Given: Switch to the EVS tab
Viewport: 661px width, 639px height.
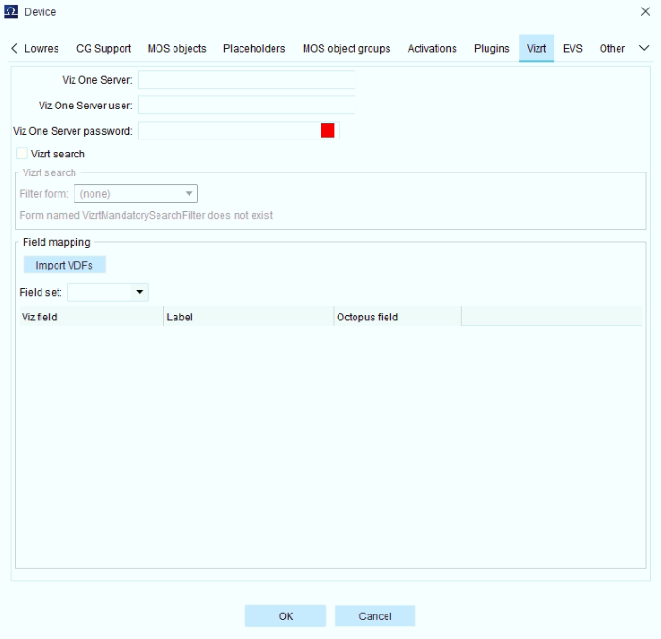Looking at the screenshot, I should 572,48.
